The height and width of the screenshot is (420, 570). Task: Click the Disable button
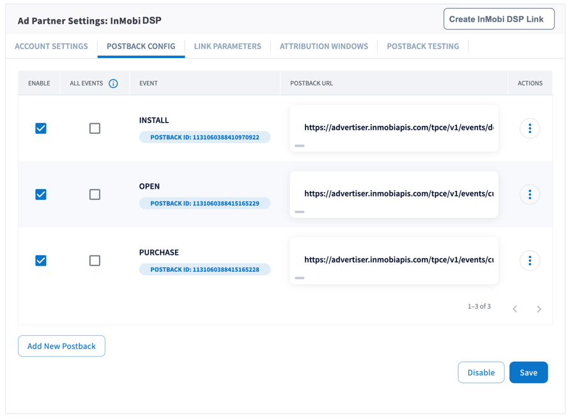481,372
